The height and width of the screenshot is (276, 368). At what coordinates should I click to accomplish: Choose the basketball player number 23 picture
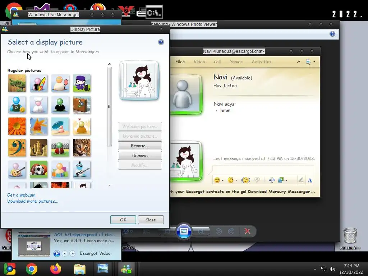pyautogui.click(x=17, y=105)
